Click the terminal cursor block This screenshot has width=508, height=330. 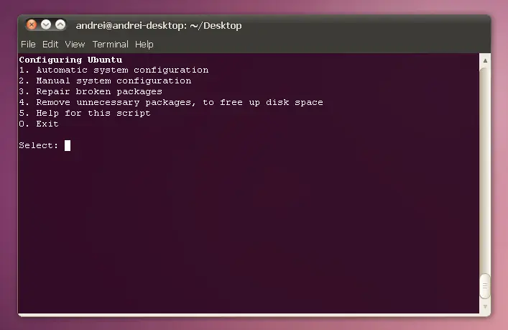68,145
